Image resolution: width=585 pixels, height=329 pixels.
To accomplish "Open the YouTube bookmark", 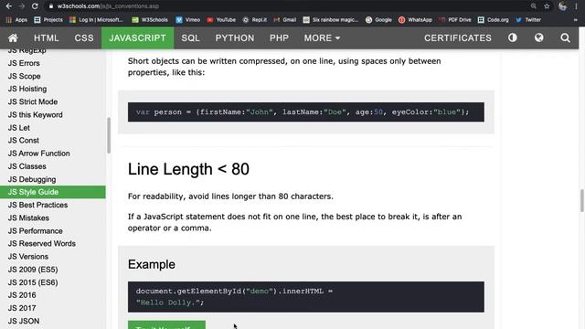I will (x=221, y=20).
